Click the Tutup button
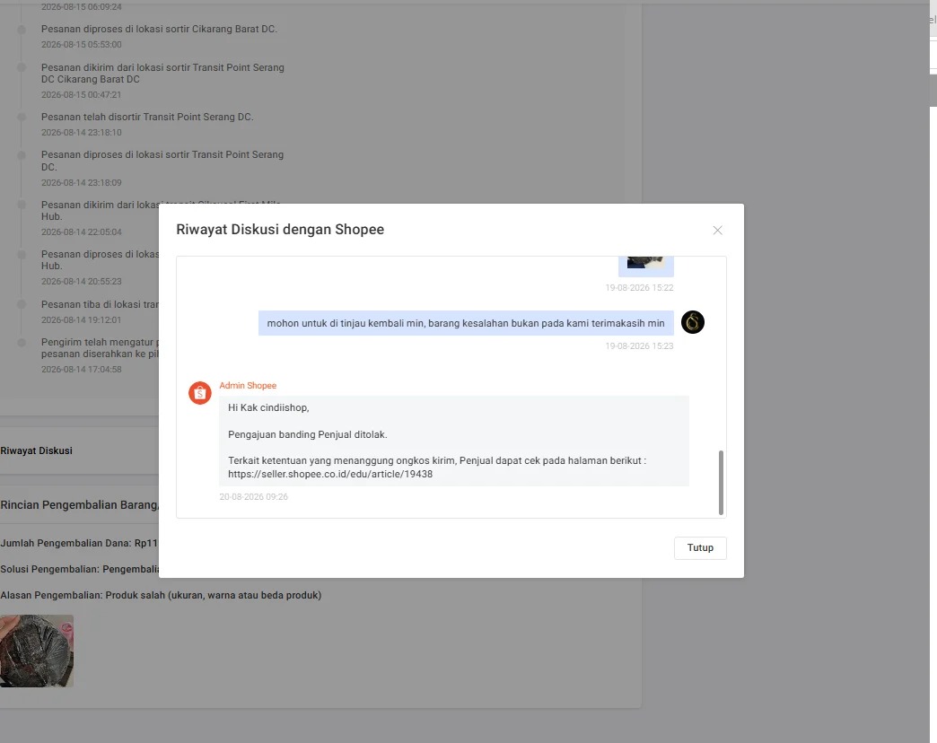 (x=700, y=547)
